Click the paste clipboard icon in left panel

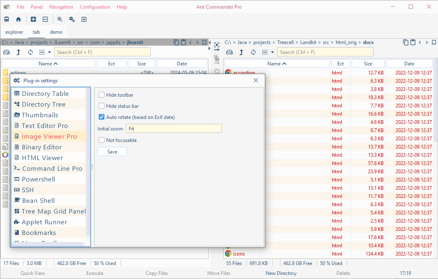(183, 42)
